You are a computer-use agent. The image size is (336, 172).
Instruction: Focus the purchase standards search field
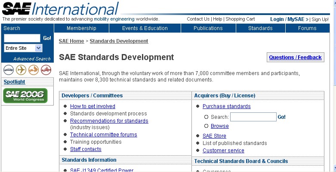point(253,117)
